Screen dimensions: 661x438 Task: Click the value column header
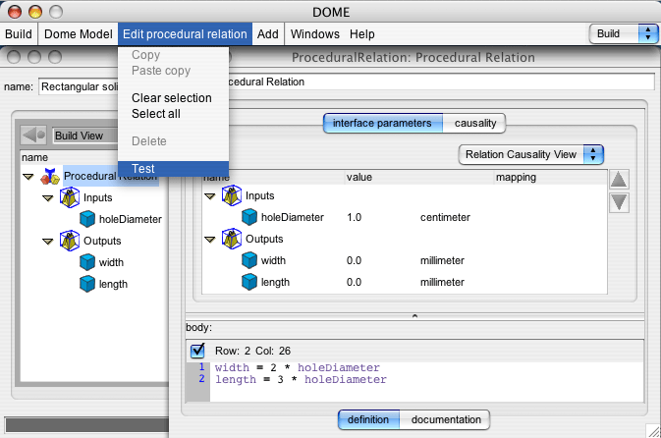pos(419,177)
